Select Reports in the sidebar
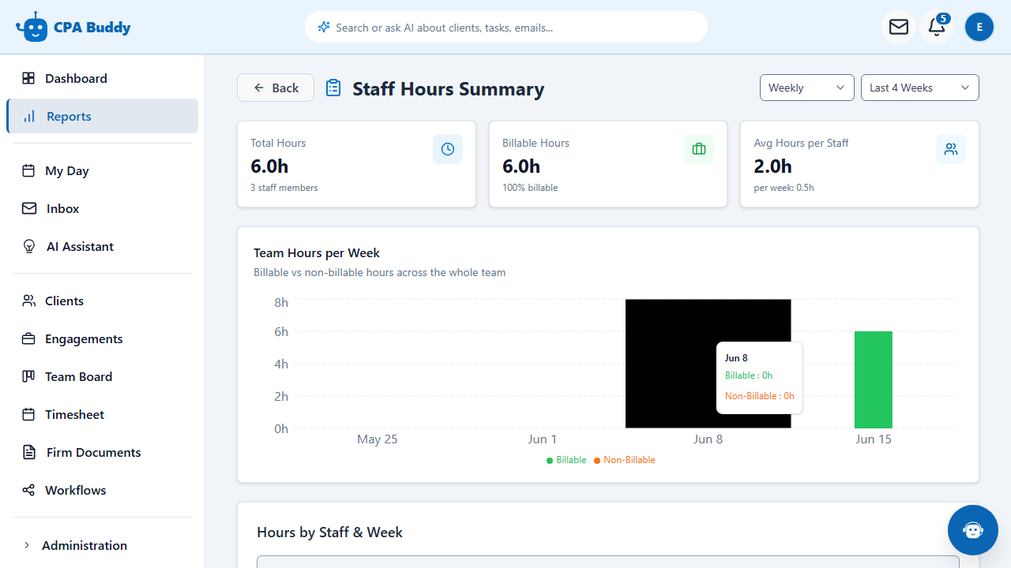 [x=102, y=116]
